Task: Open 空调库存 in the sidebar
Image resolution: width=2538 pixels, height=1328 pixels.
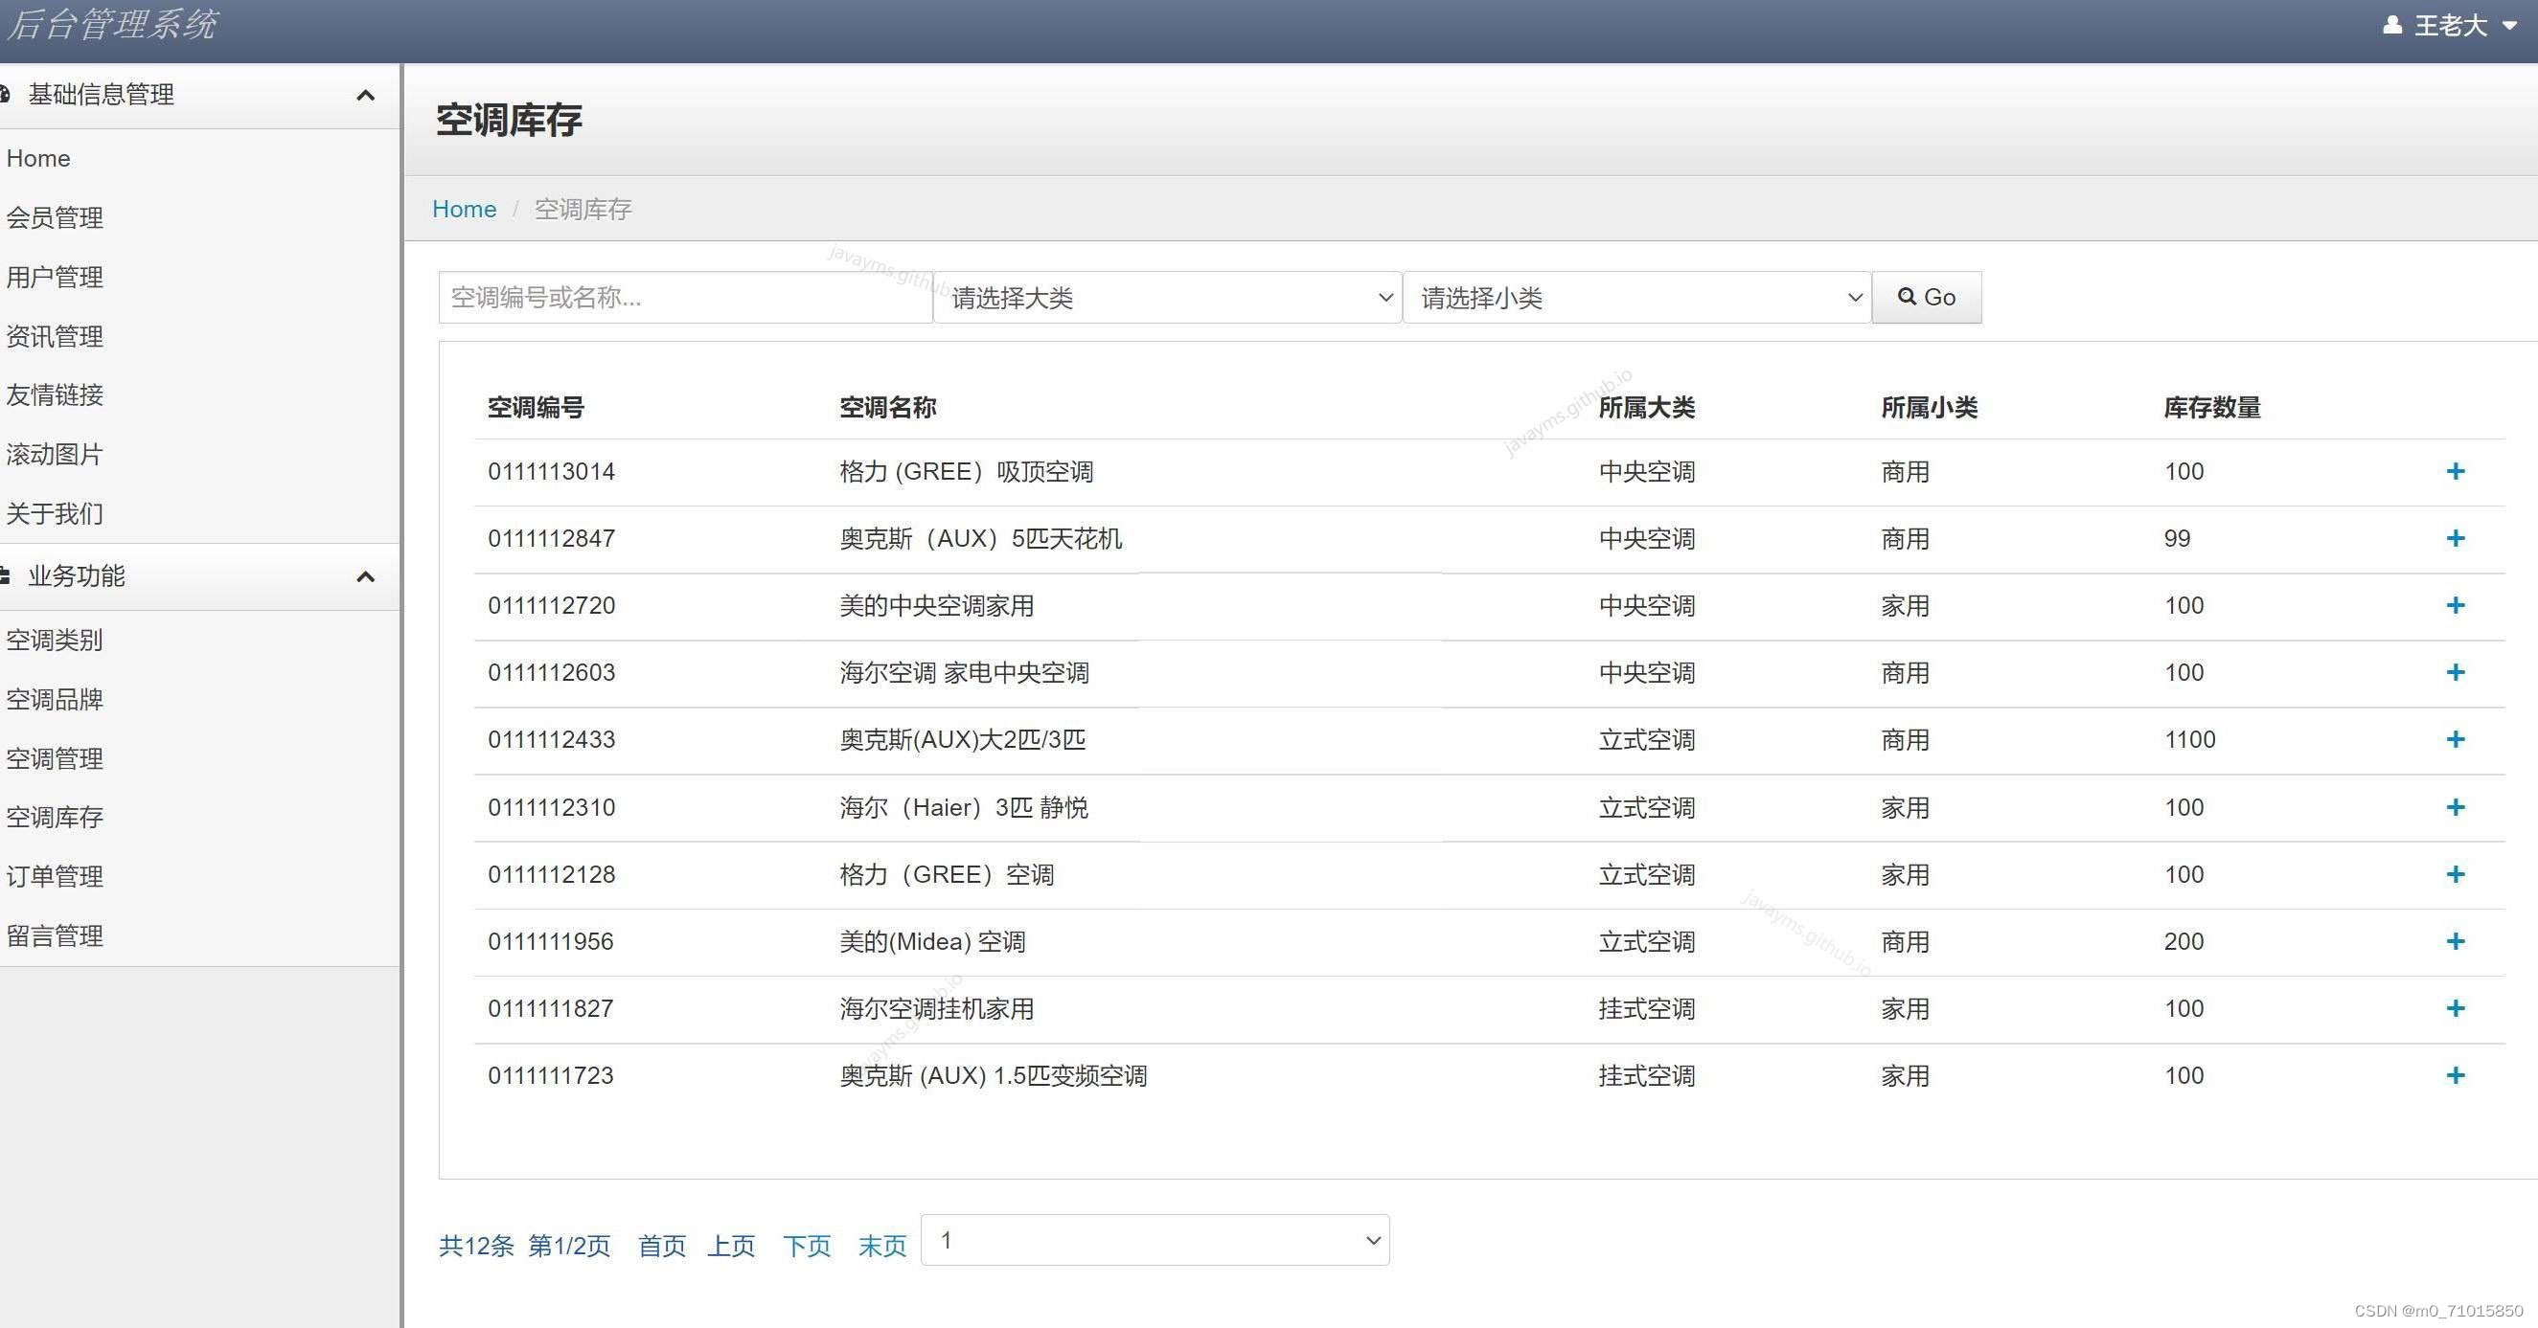Action: pos(55,817)
